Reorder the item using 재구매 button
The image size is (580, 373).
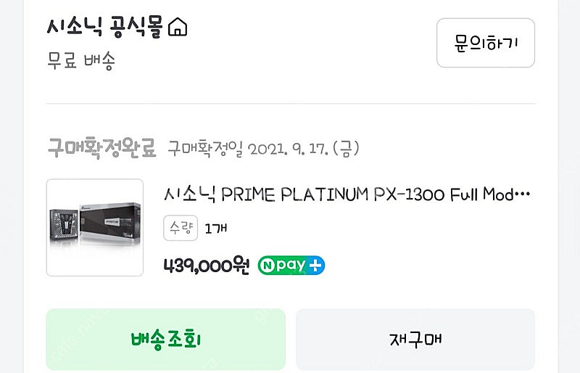click(415, 340)
